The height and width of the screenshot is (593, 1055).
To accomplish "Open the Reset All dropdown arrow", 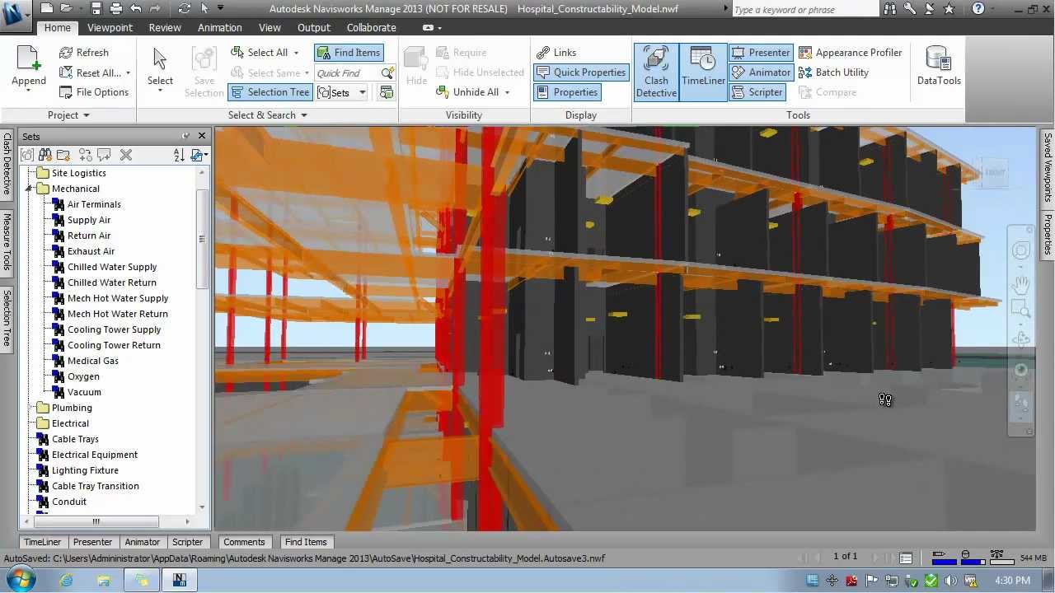I will pos(128,73).
